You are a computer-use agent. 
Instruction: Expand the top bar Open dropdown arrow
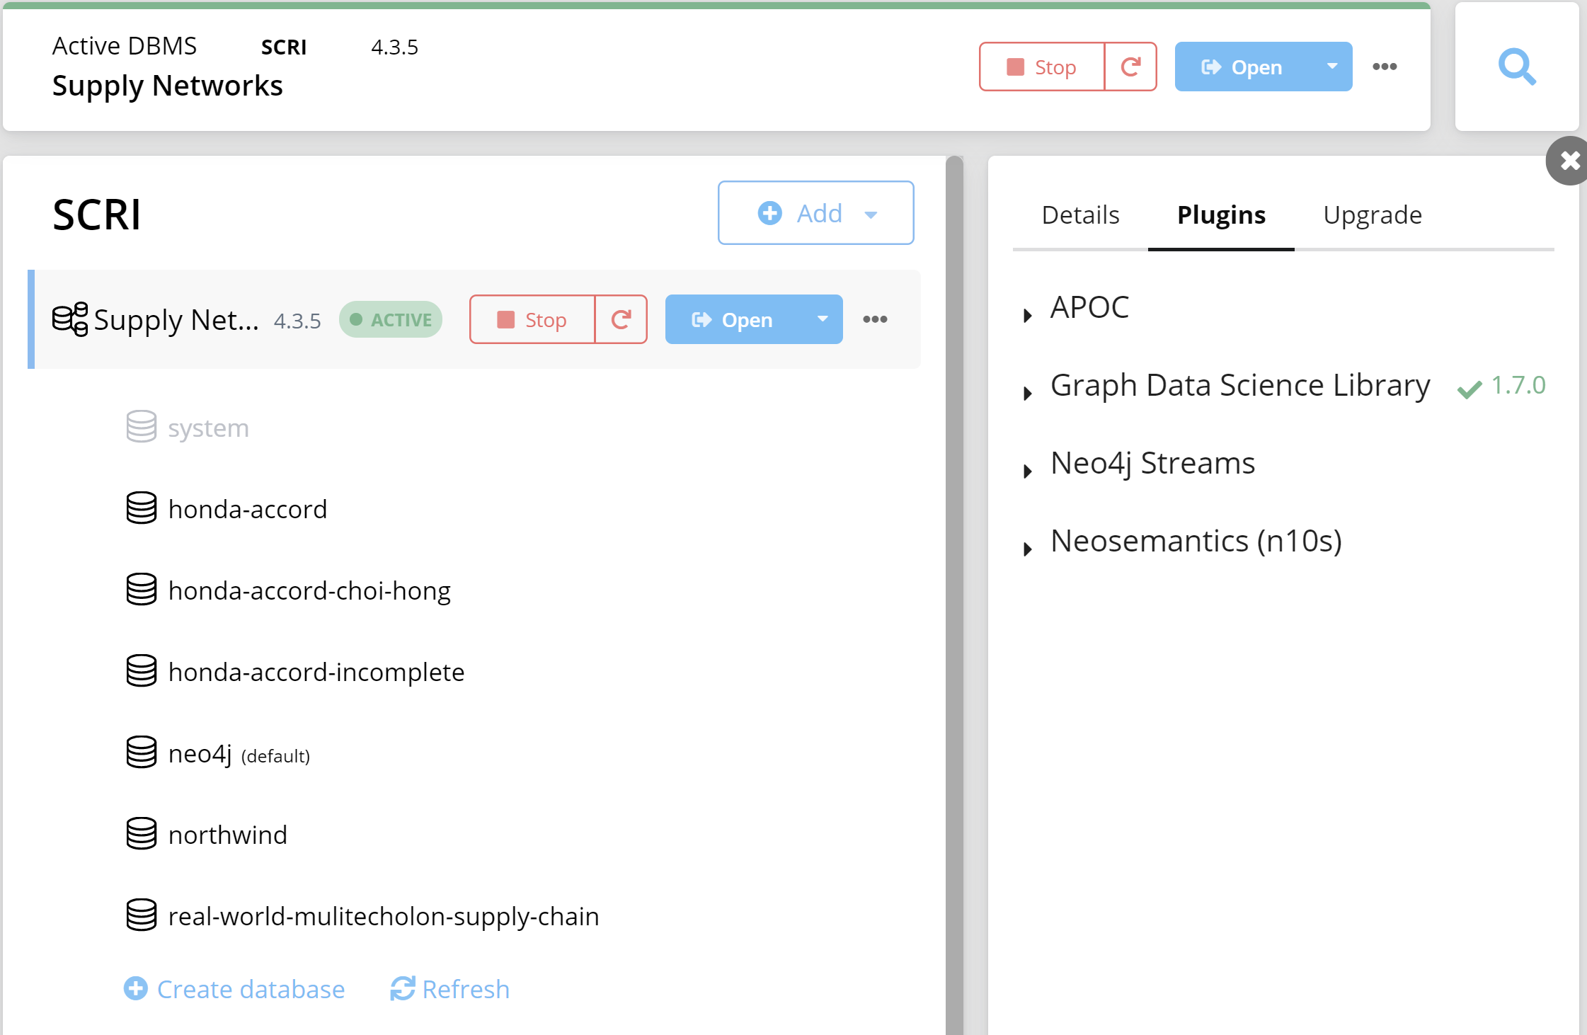1332,67
